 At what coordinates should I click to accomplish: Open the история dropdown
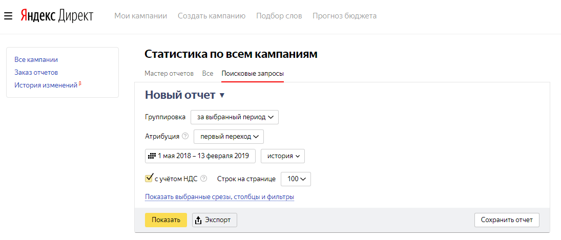coord(283,156)
